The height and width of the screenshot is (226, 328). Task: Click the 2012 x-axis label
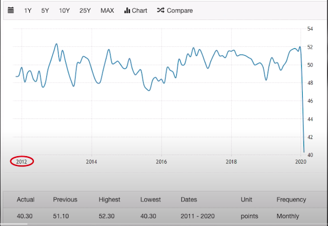(x=22, y=161)
